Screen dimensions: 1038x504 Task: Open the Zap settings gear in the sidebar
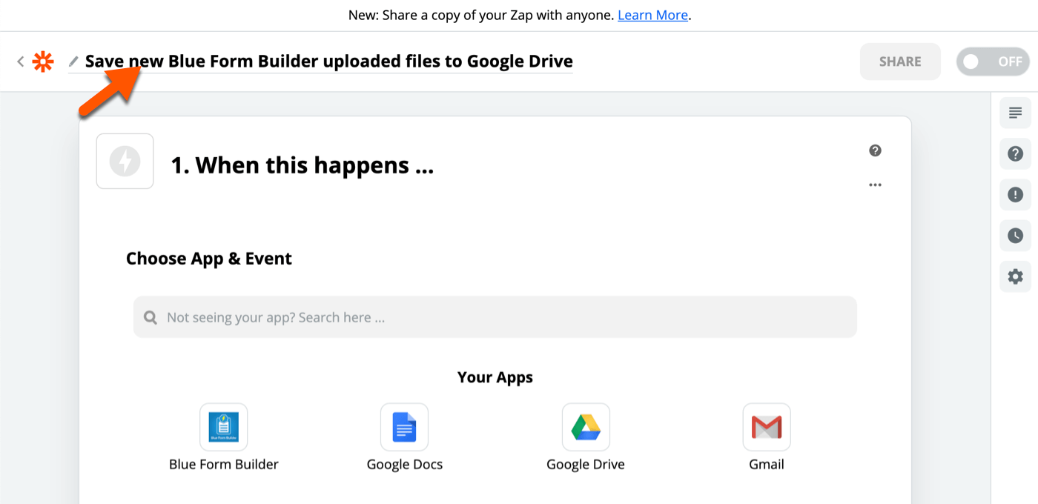click(x=1015, y=276)
